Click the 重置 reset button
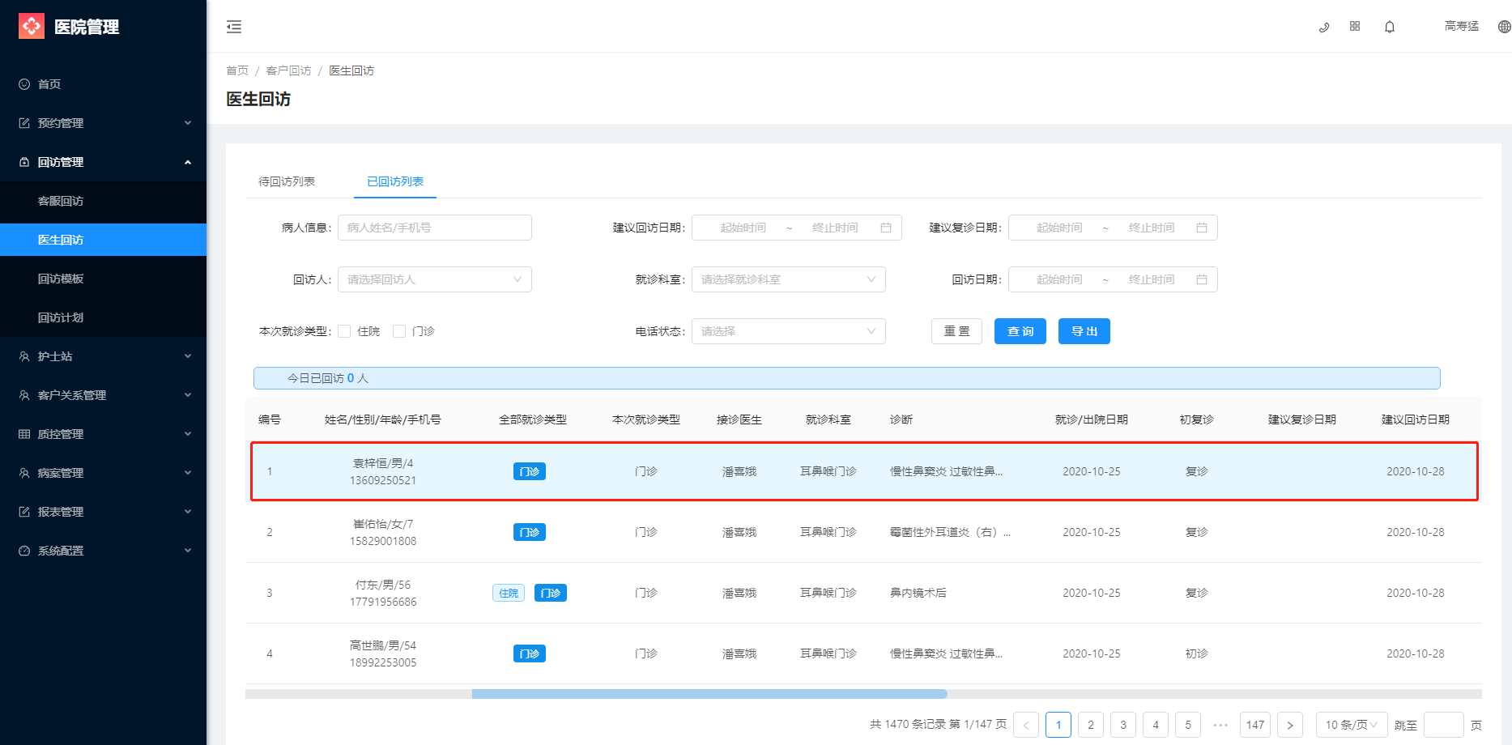The image size is (1512, 745). [956, 331]
